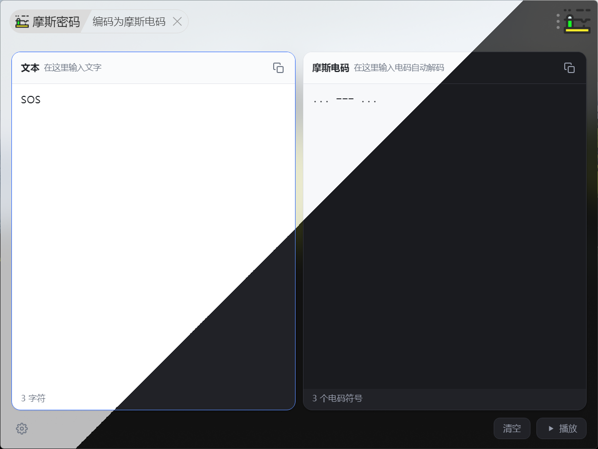598x449 pixels.
Task: Play the Morse code with 播放
Action: [x=562, y=429]
